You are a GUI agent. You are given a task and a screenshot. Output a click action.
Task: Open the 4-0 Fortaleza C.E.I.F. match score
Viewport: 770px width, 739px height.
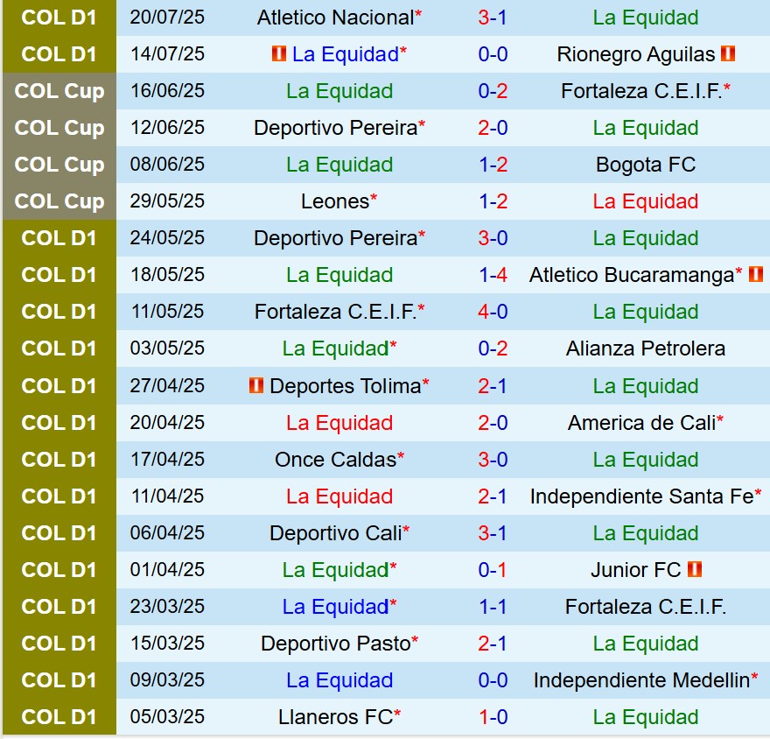[493, 312]
